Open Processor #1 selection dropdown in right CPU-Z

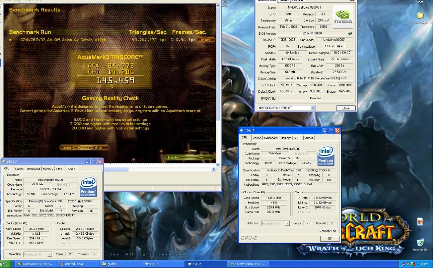(275, 223)
